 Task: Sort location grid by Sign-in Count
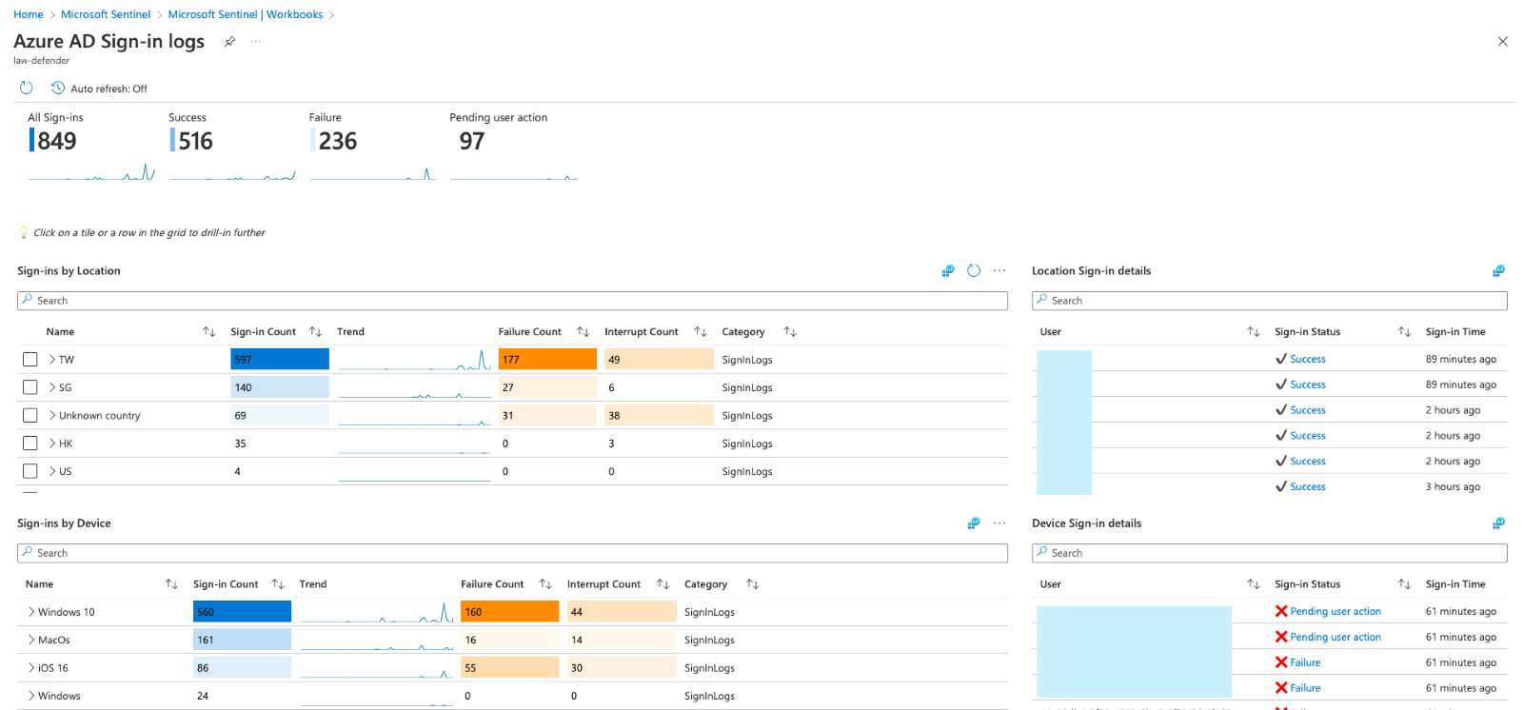pos(315,331)
